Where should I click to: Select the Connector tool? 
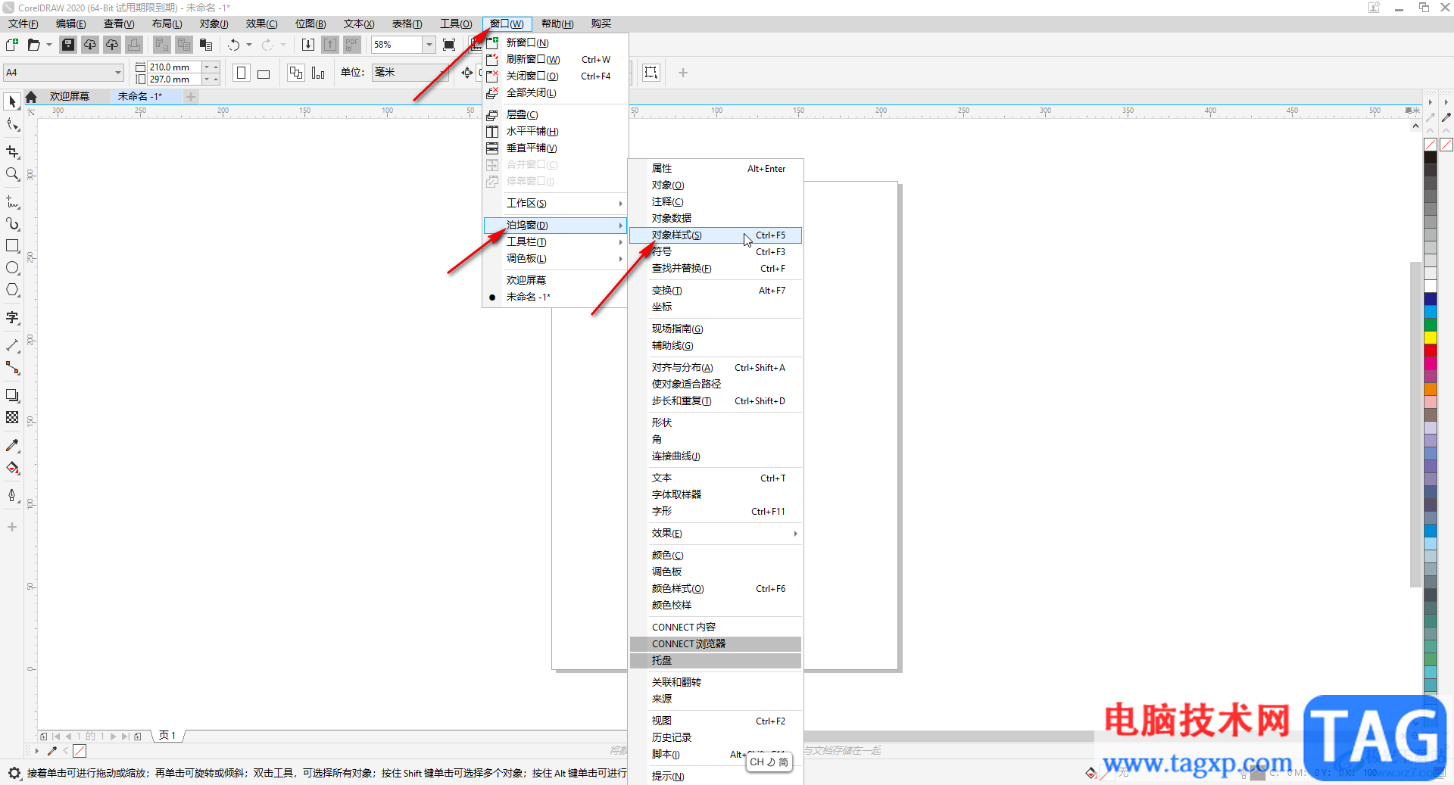(x=12, y=368)
